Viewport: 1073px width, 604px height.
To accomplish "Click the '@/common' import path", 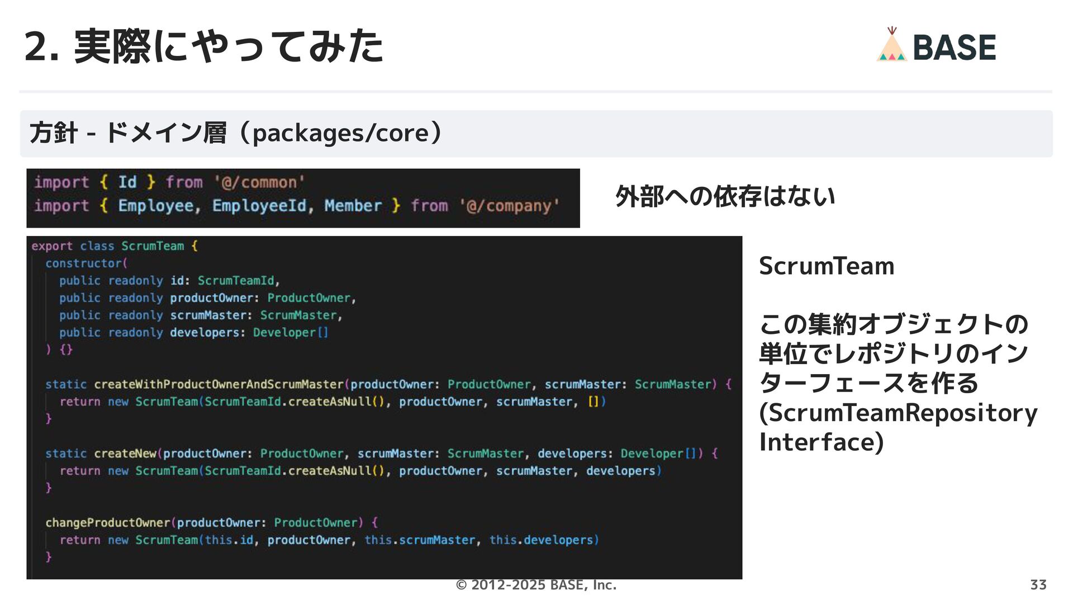I will point(260,182).
